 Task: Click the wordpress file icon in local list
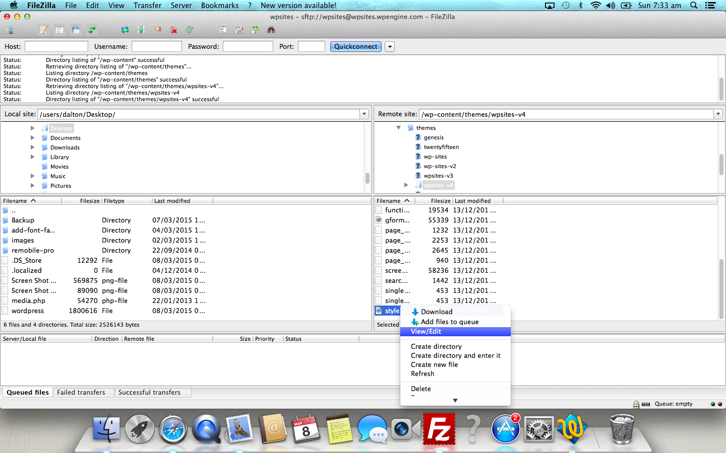[x=5, y=311]
